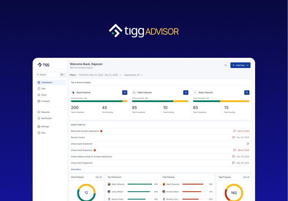Click the Task clipboard icon
The height and width of the screenshot is (201, 288).
[39, 89]
